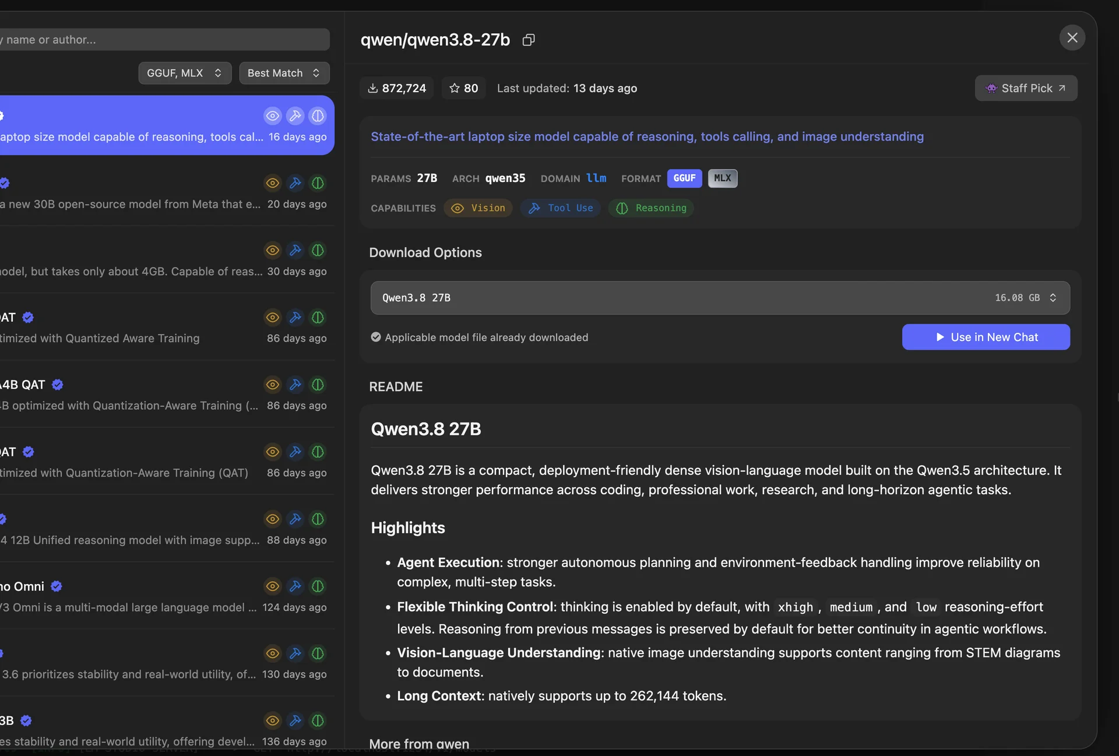This screenshot has width=1119, height=756.
Task: Click tool-use icon on the 124 days ago row
Action: [x=295, y=586]
